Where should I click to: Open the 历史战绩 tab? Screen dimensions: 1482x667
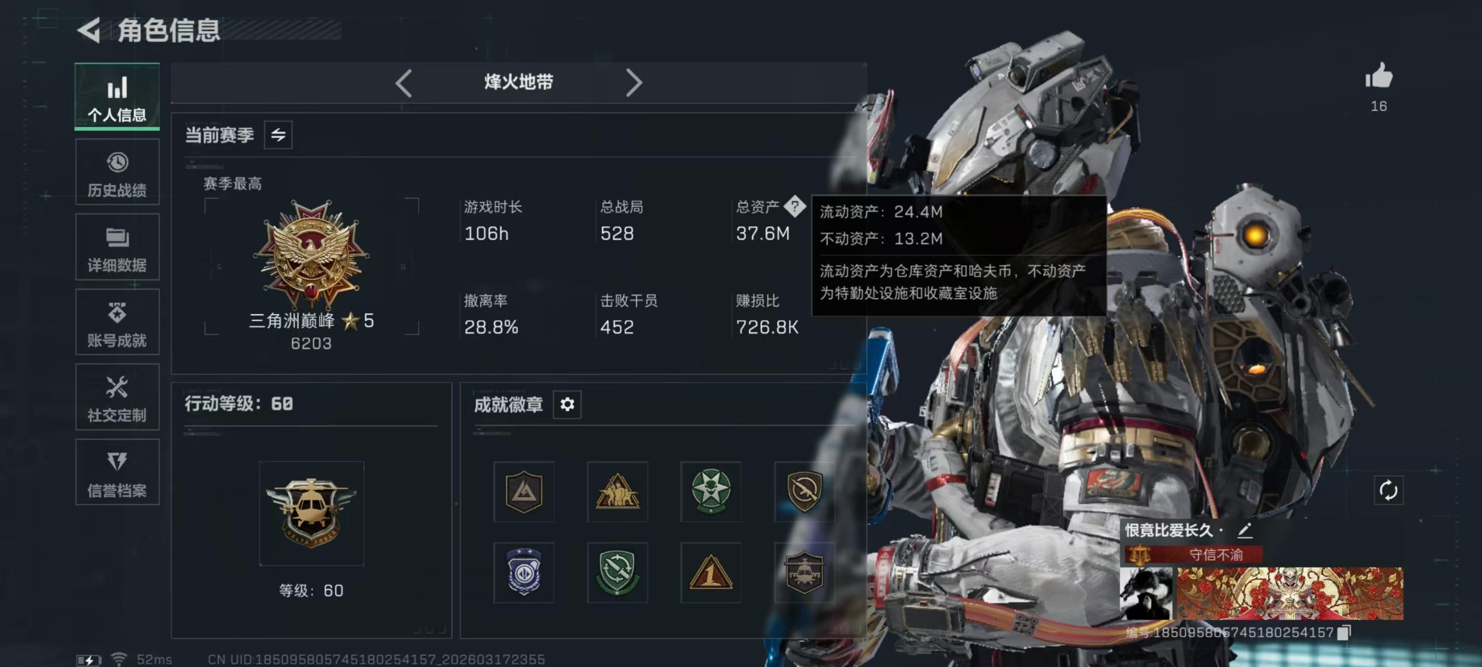click(x=117, y=171)
